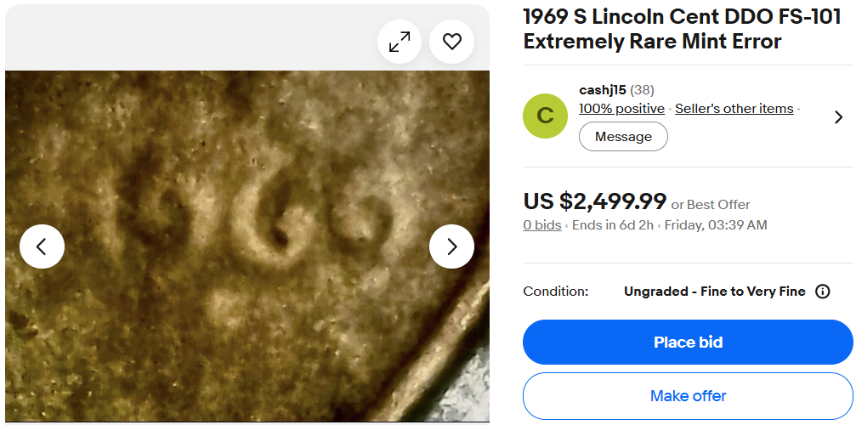Image resolution: width=856 pixels, height=425 pixels.
Task: Click the 1969 coin date photo
Action: click(x=247, y=246)
